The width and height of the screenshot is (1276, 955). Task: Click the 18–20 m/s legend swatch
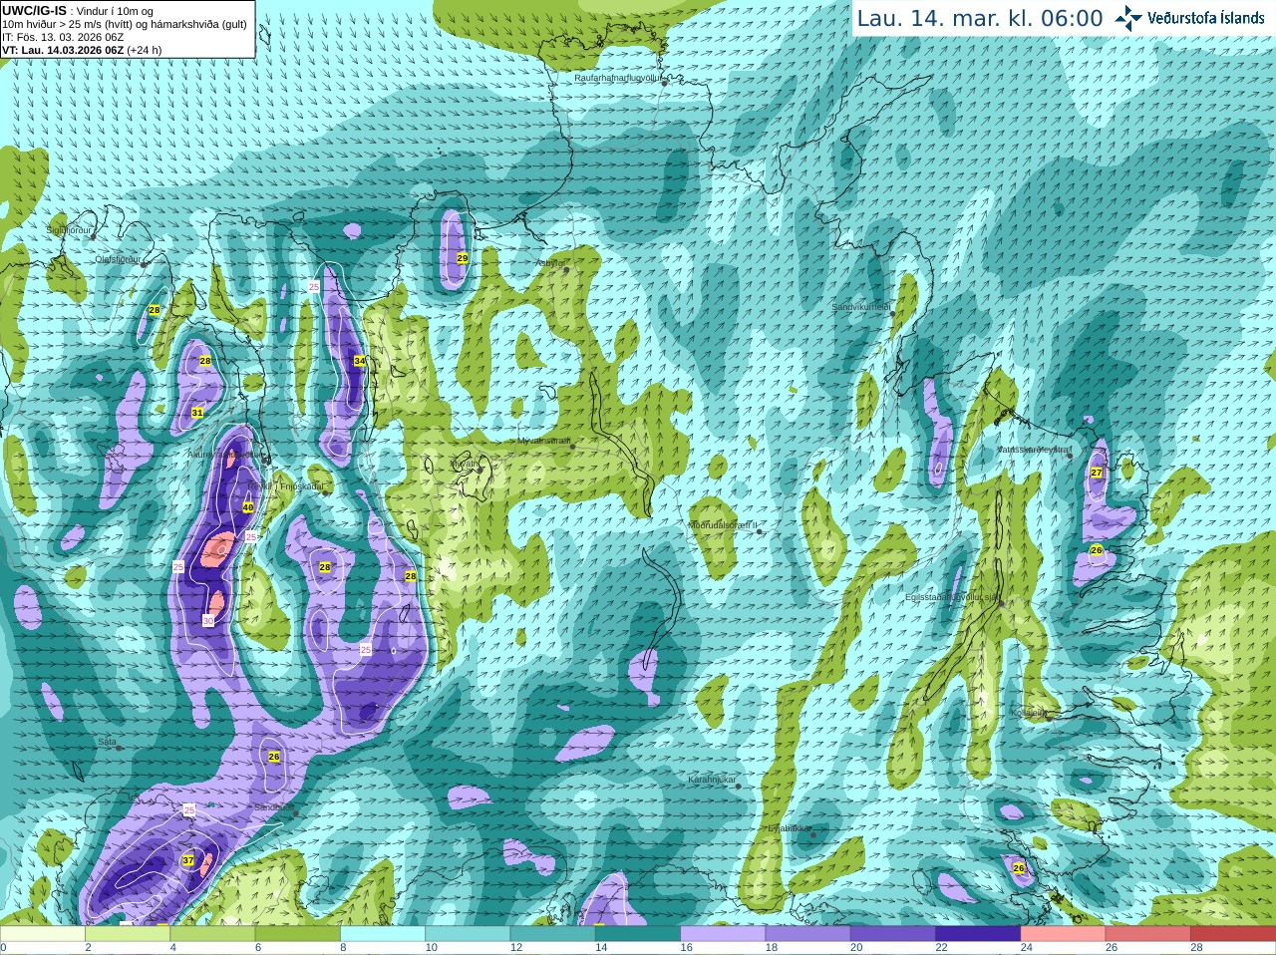808,933
